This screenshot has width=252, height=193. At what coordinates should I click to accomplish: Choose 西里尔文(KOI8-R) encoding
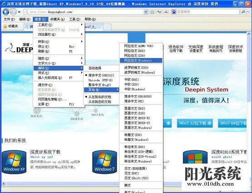[141, 118]
